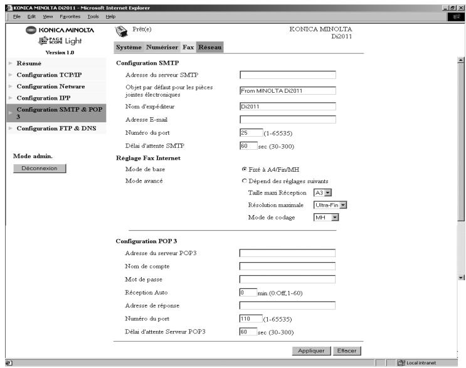Click the printer status icon beside Prêt(e)
Image resolution: width=466 pixels, height=368 pixels.
121,31
